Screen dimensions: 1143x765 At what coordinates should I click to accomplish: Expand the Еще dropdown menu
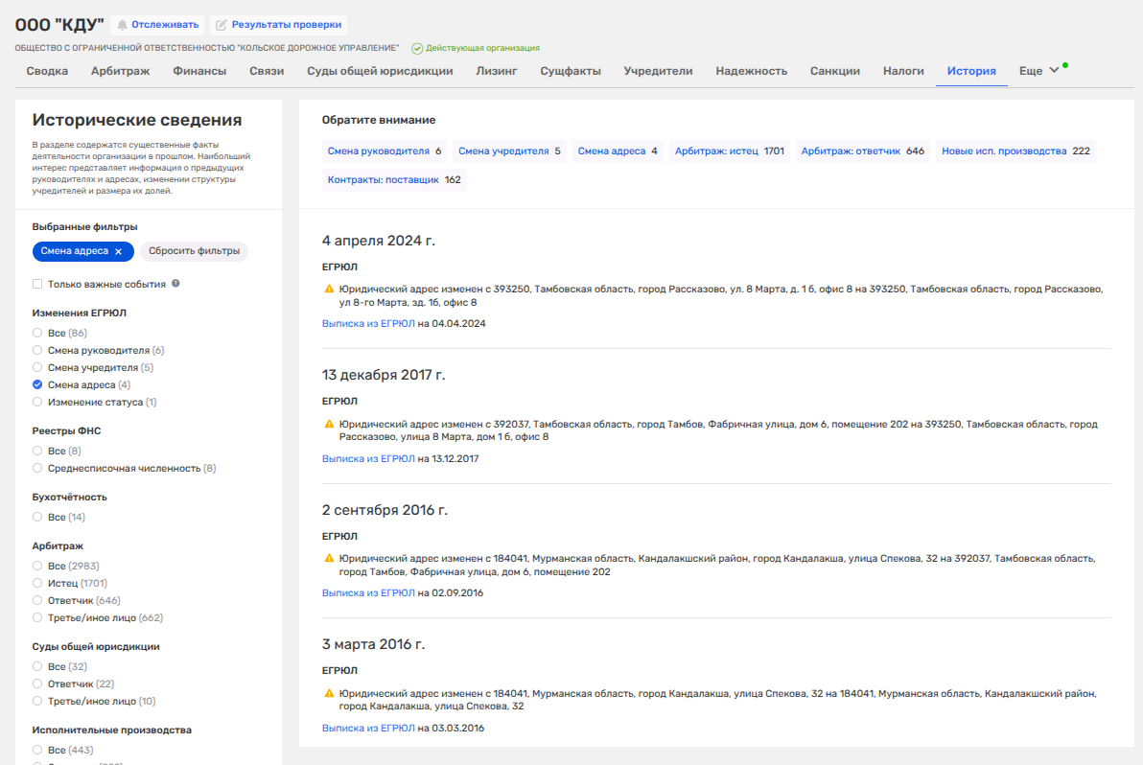1038,71
